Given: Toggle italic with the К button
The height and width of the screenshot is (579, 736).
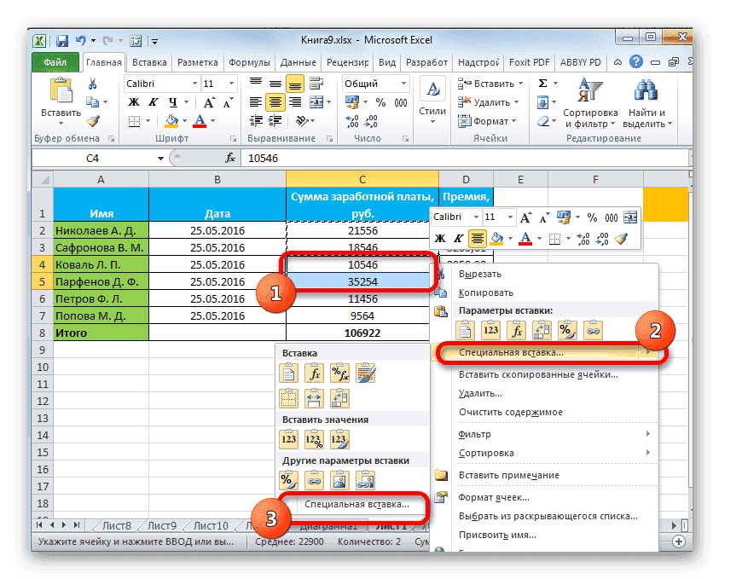Looking at the screenshot, I should [154, 102].
